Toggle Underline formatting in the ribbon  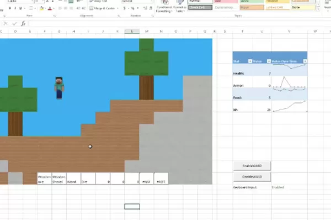[x=20, y=8]
